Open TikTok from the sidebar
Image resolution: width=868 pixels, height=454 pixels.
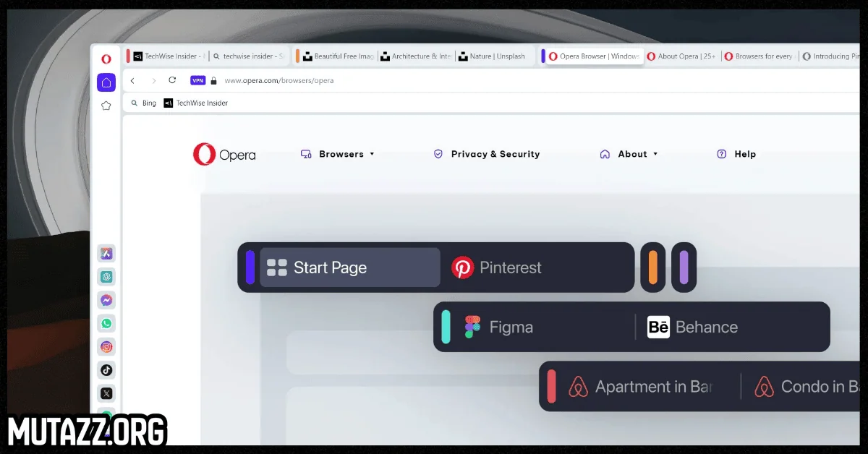tap(106, 370)
